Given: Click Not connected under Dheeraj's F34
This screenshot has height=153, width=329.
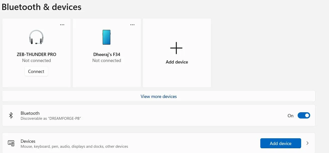Looking at the screenshot, I should [x=107, y=60].
